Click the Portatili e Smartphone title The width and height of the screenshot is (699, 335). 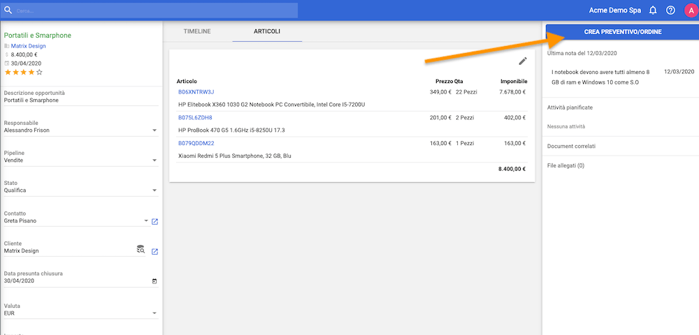coord(38,36)
